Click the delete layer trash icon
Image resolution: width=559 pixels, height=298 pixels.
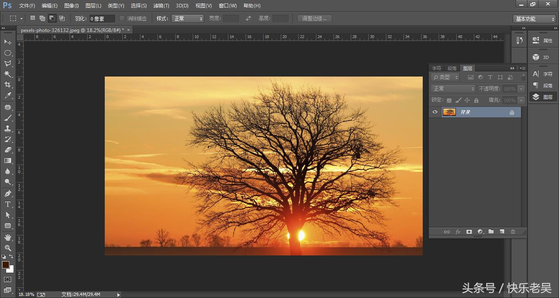[x=513, y=232]
